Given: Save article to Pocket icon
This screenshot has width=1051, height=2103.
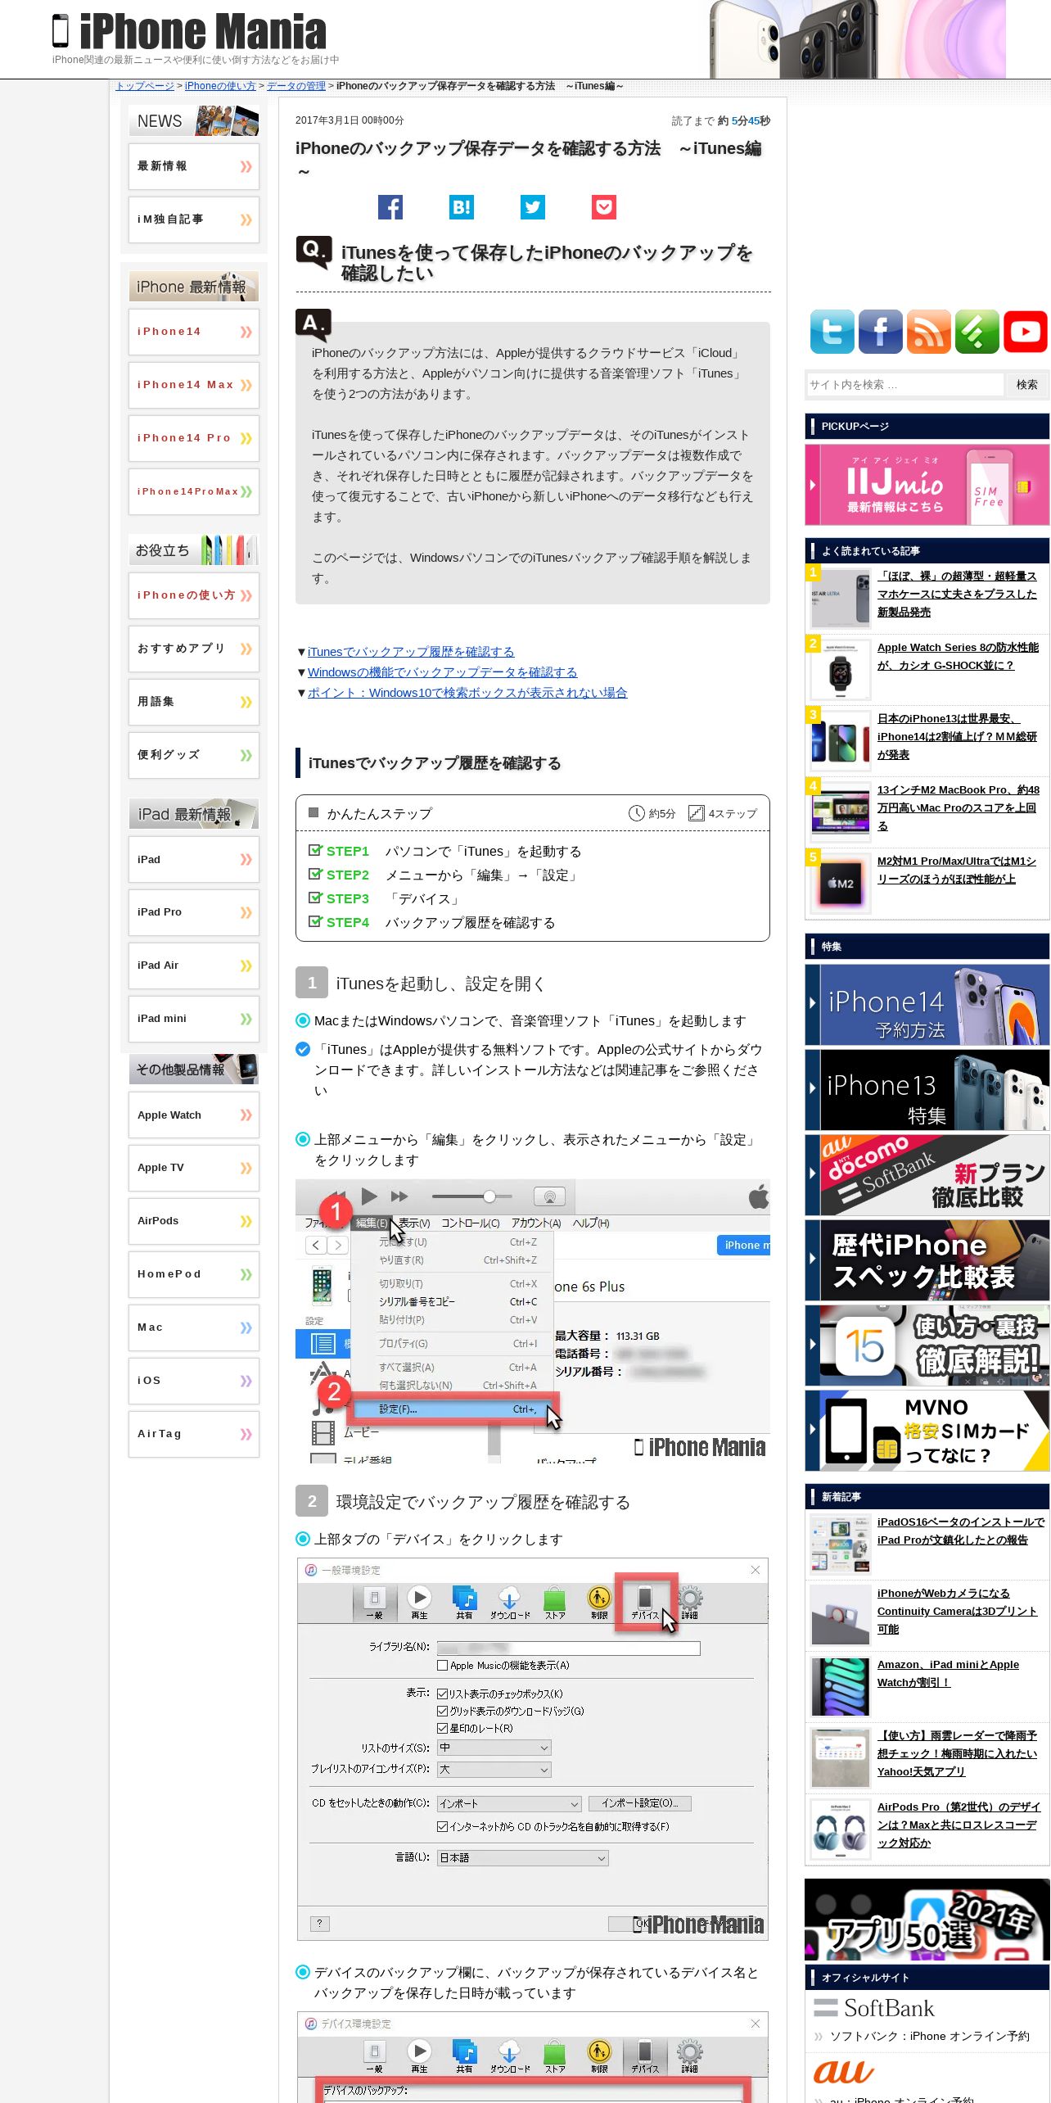Looking at the screenshot, I should [604, 207].
